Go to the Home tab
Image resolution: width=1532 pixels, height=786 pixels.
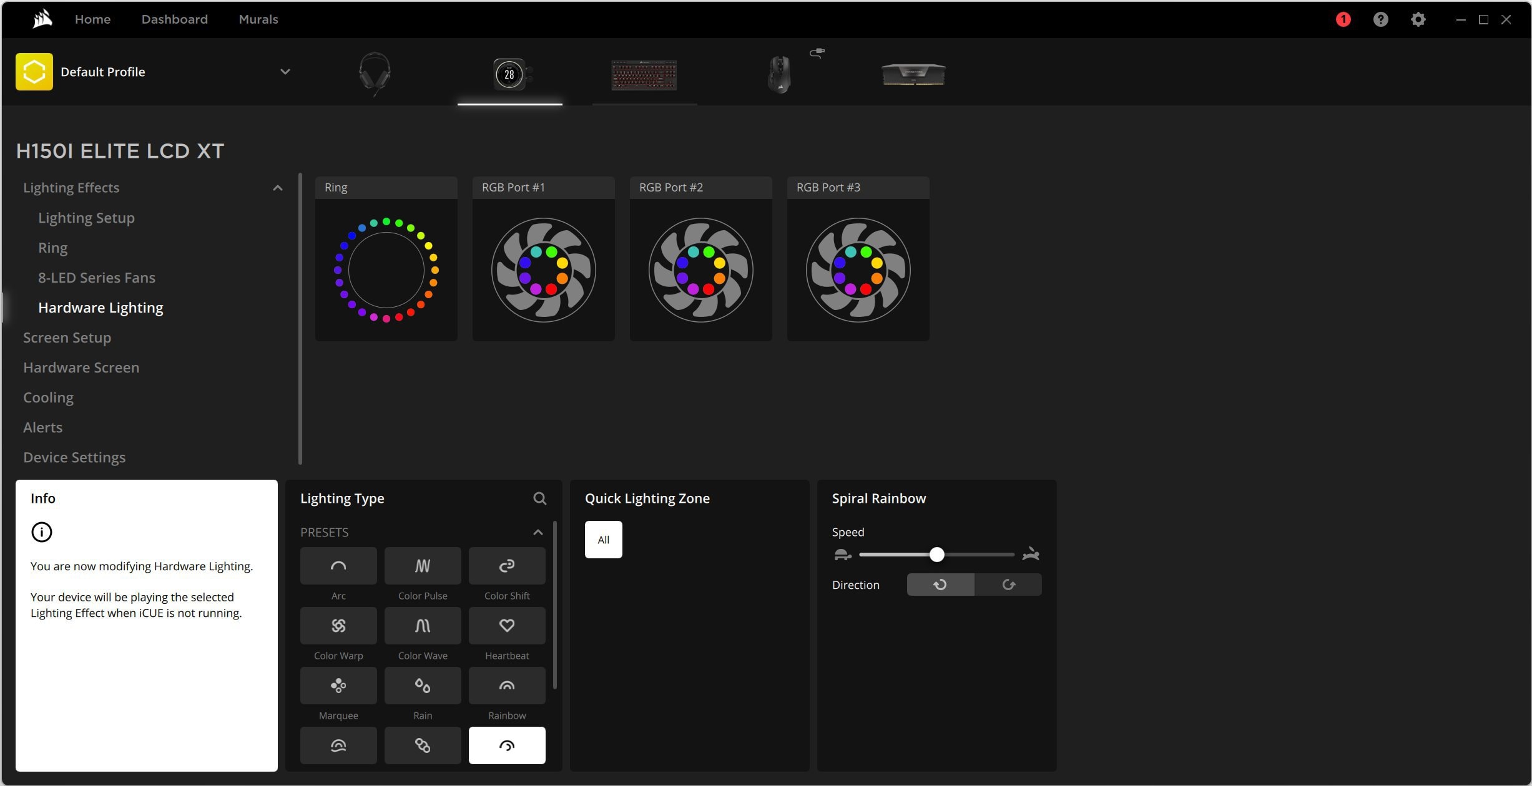click(x=92, y=19)
